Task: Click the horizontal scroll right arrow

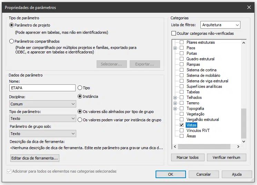Action: (238, 146)
